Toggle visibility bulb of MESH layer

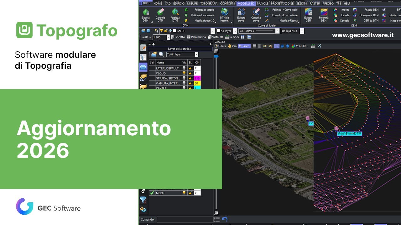coord(184,193)
